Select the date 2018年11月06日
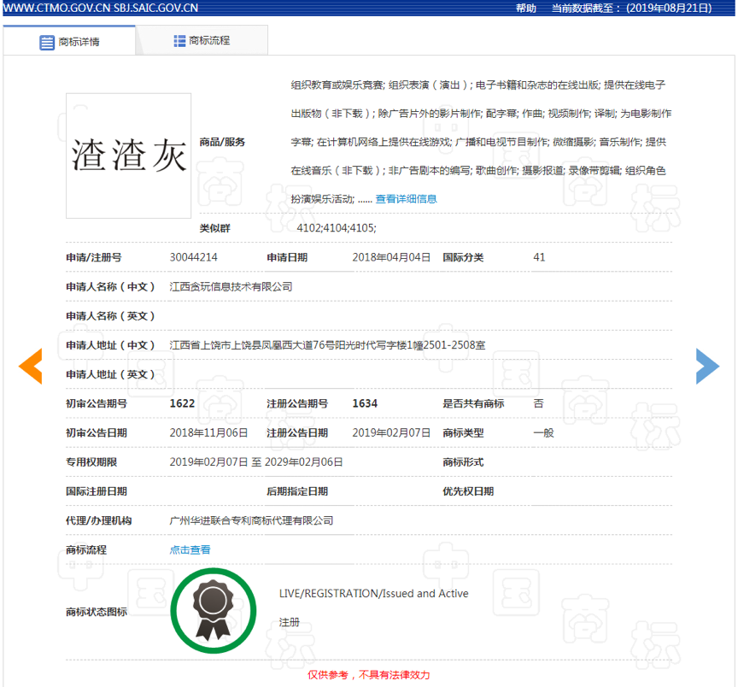The image size is (738, 687). click(208, 432)
